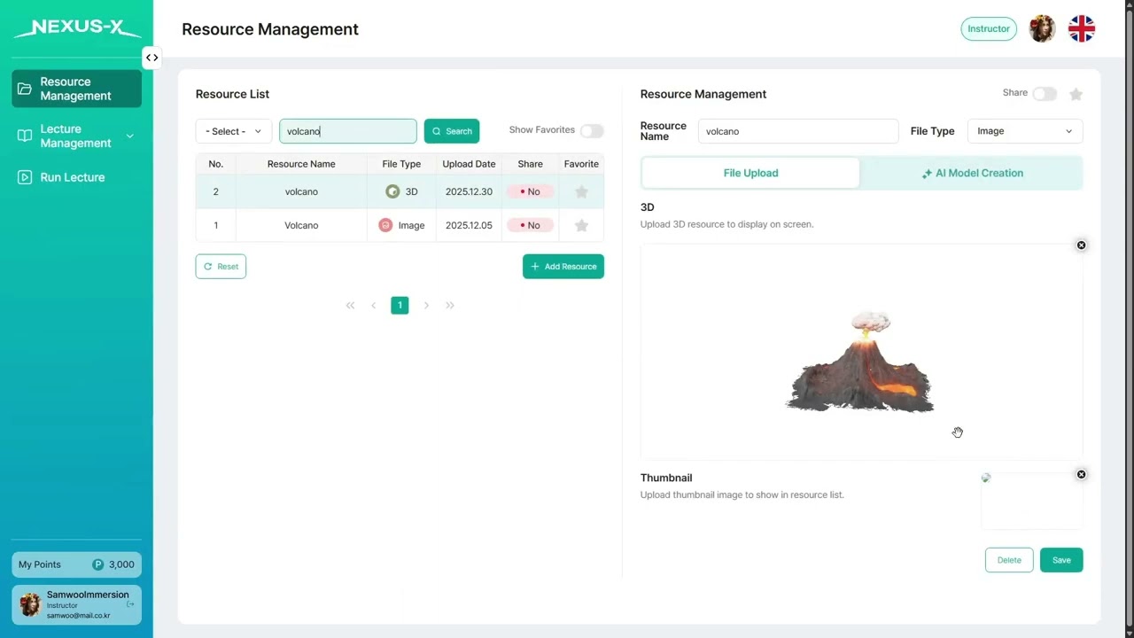Click the Search button
Image resolution: width=1134 pixels, height=638 pixels.
452,131
